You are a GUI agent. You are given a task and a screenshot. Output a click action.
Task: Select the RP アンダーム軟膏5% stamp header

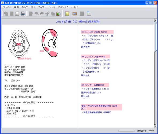click(95, 85)
